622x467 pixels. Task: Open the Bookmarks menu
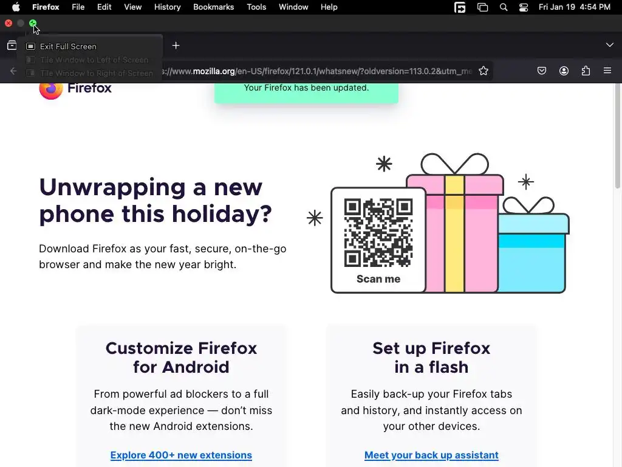pos(213,7)
